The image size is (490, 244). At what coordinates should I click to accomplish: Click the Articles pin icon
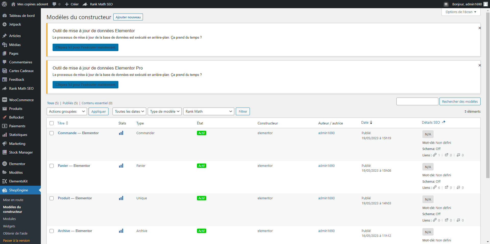click(x=5, y=36)
